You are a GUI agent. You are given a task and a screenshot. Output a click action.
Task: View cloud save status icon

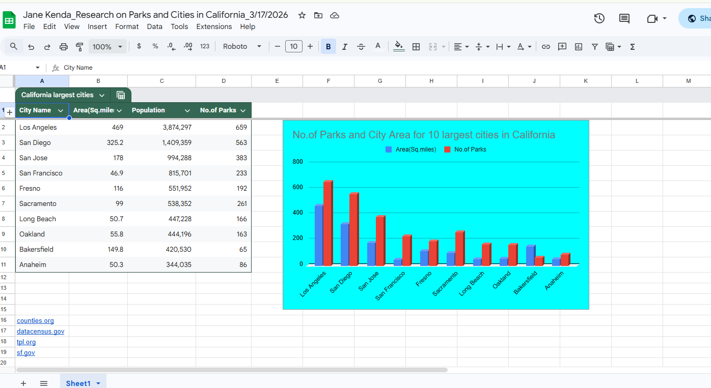click(x=335, y=15)
